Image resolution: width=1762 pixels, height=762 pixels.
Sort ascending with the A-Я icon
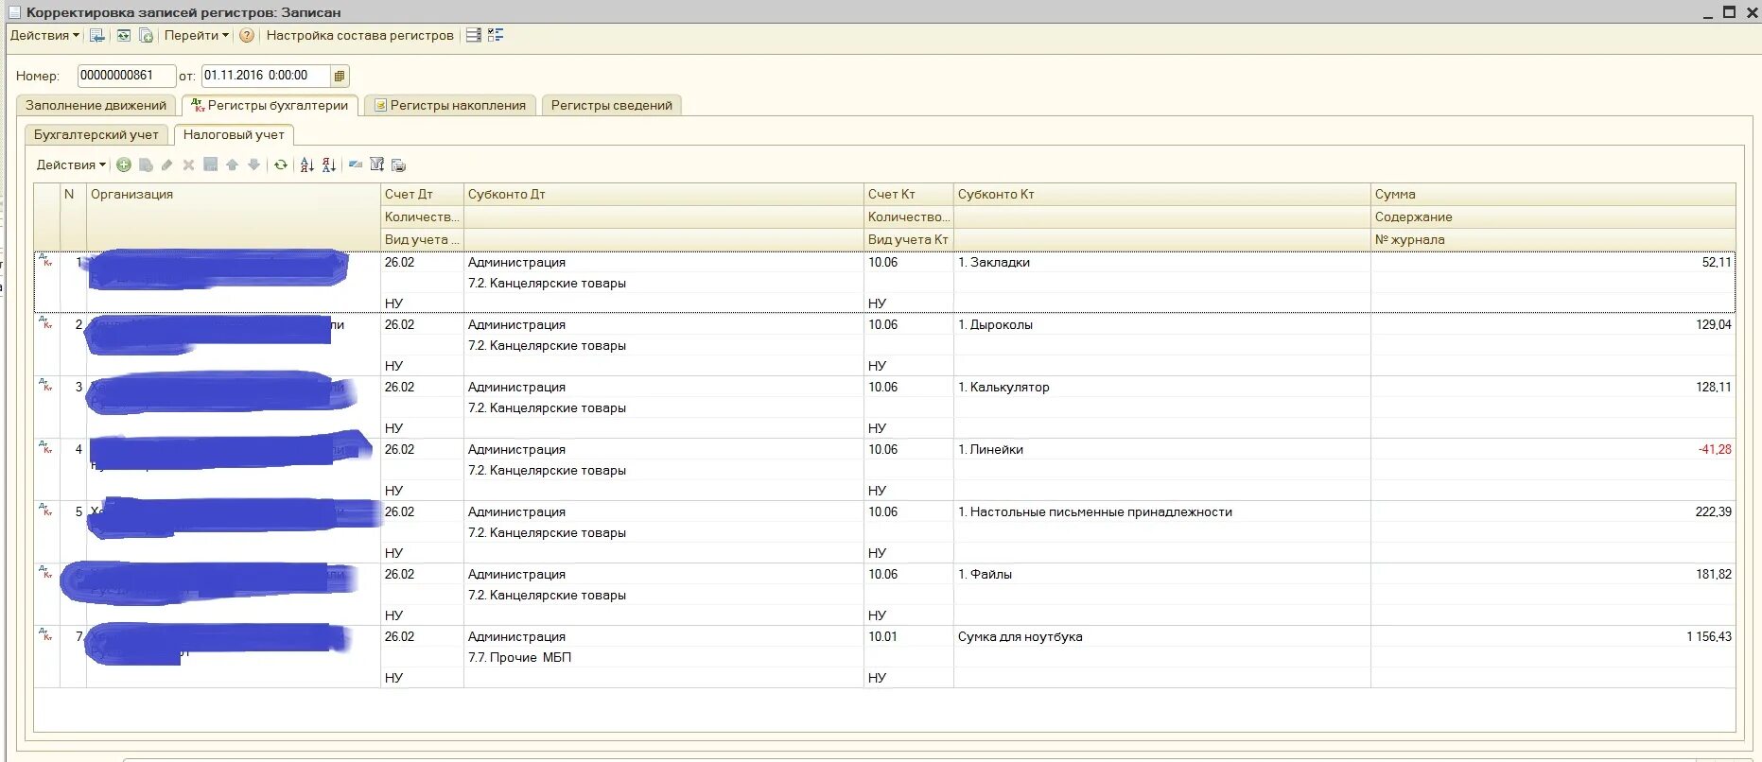307,165
